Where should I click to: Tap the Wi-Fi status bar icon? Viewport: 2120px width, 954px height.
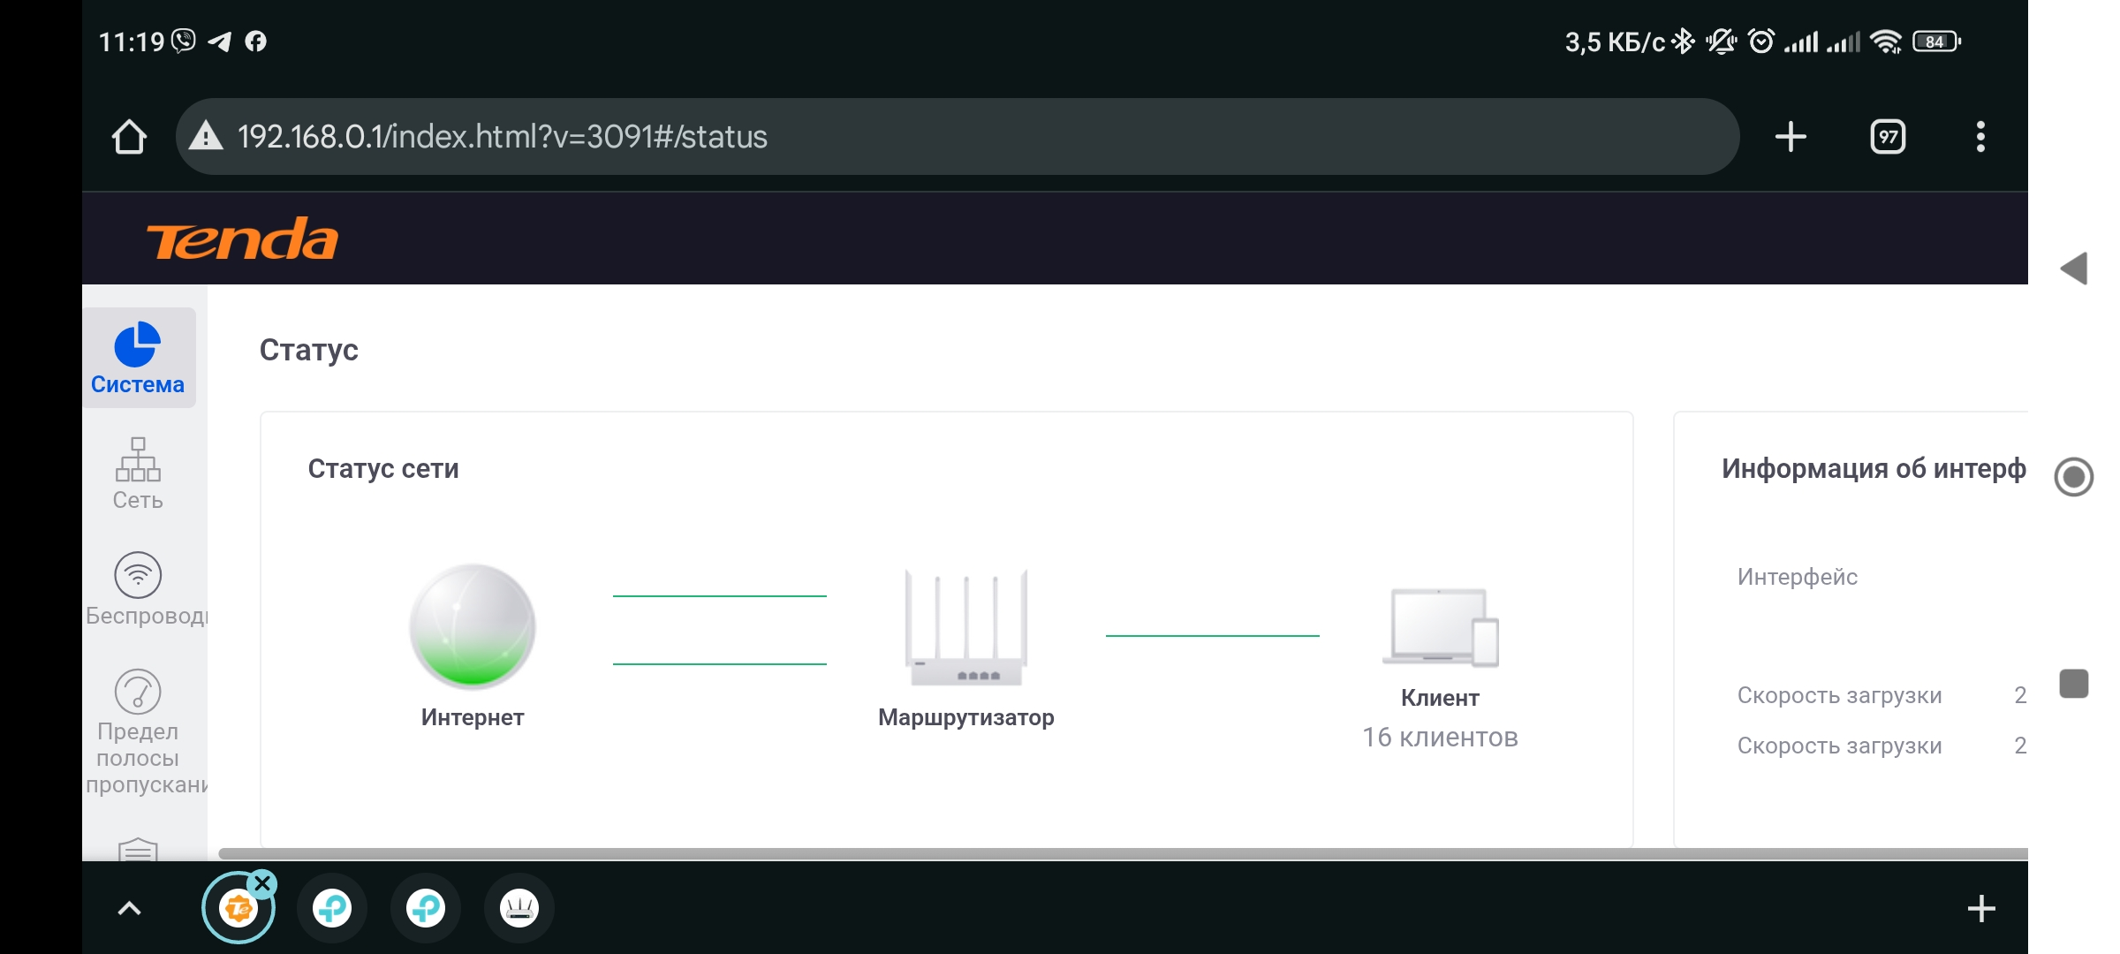[1886, 42]
